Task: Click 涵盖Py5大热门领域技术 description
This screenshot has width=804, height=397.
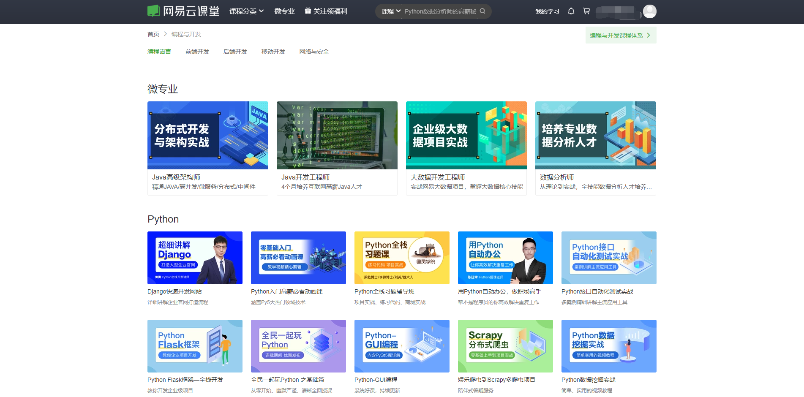Action: 278,302
